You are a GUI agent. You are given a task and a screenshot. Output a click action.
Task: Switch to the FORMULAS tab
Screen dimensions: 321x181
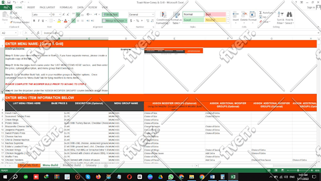tap(66, 8)
